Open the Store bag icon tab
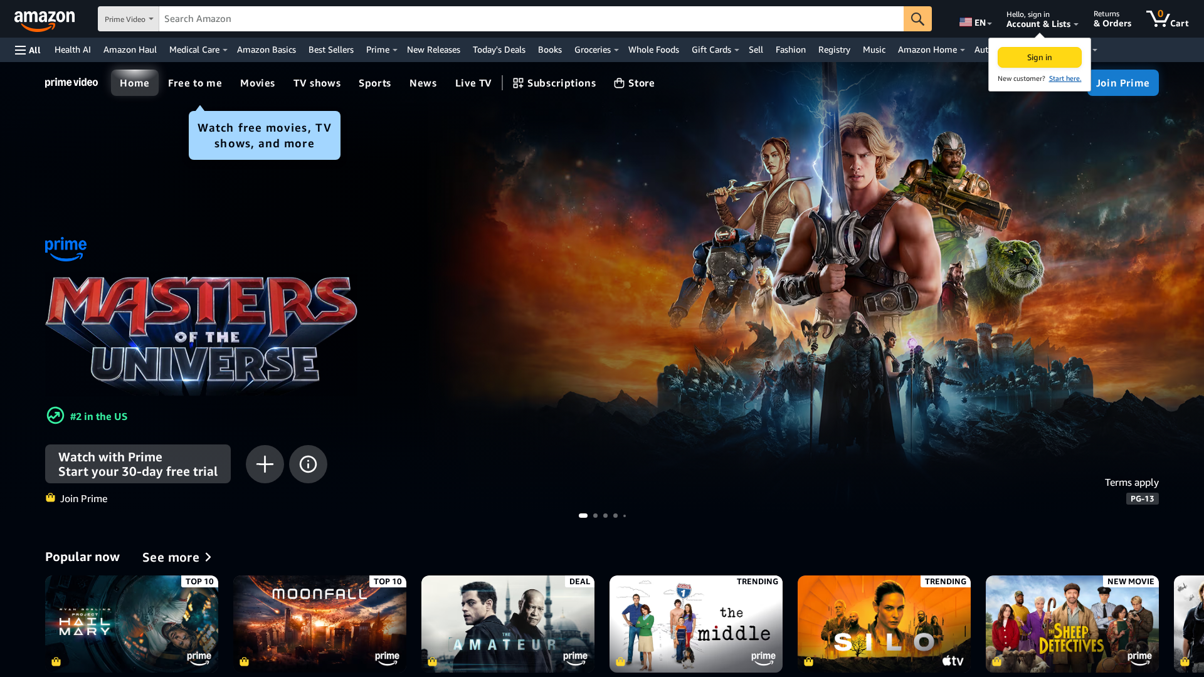The height and width of the screenshot is (677, 1204). pos(634,83)
